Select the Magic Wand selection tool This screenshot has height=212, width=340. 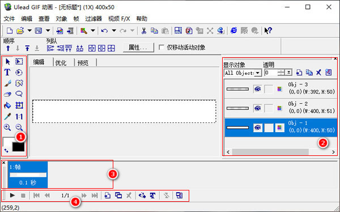tap(19, 83)
